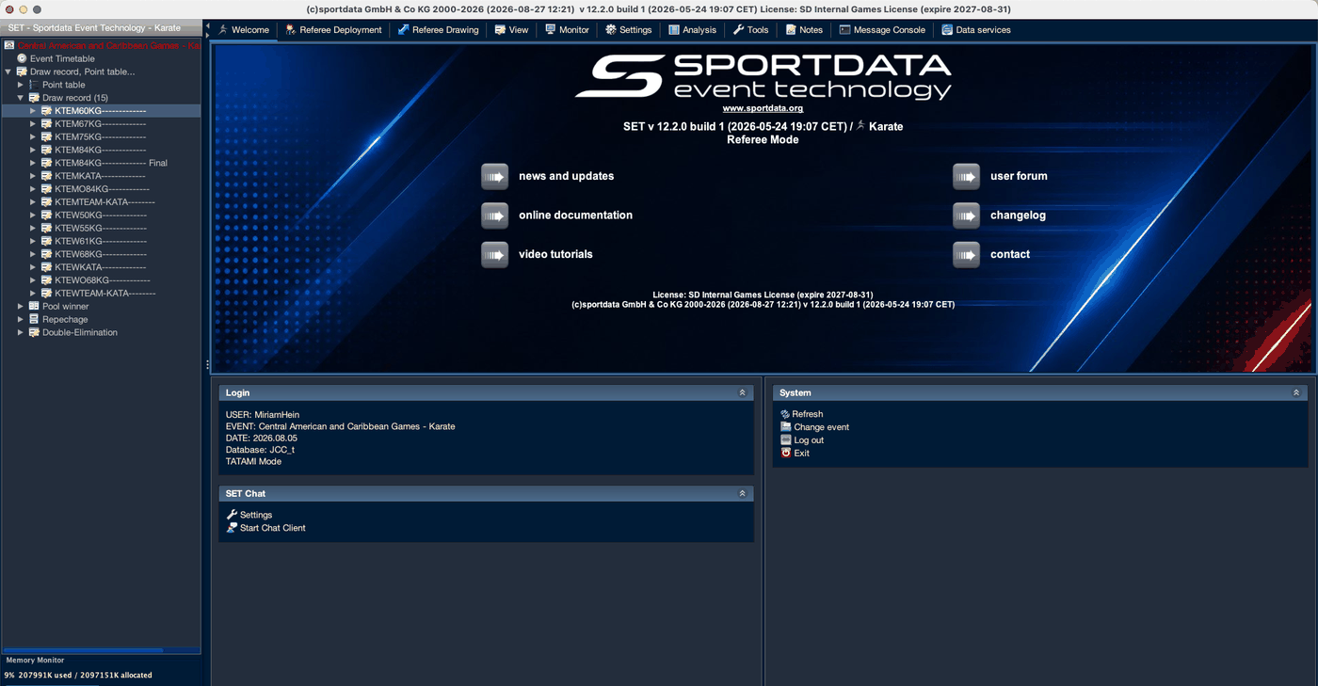Switch to the Notes tab

tap(804, 30)
